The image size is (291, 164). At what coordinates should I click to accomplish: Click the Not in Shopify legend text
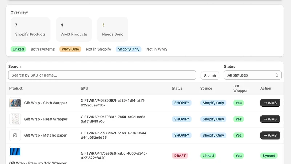[98, 49]
